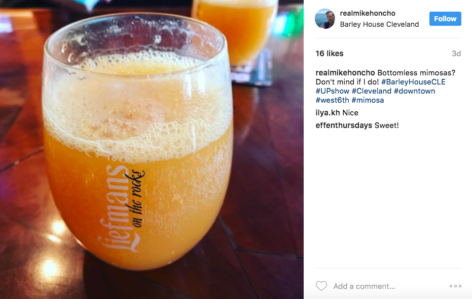Open the #west6th hashtag

click(x=333, y=100)
